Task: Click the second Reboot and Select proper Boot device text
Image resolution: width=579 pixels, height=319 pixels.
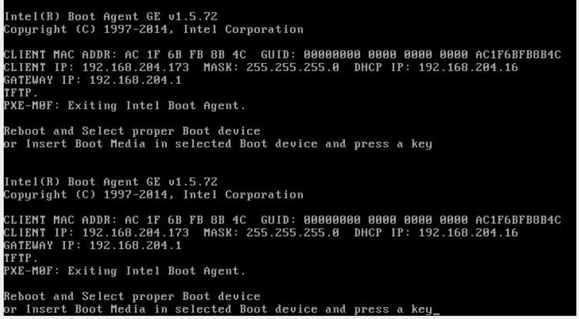Action: coord(132,296)
